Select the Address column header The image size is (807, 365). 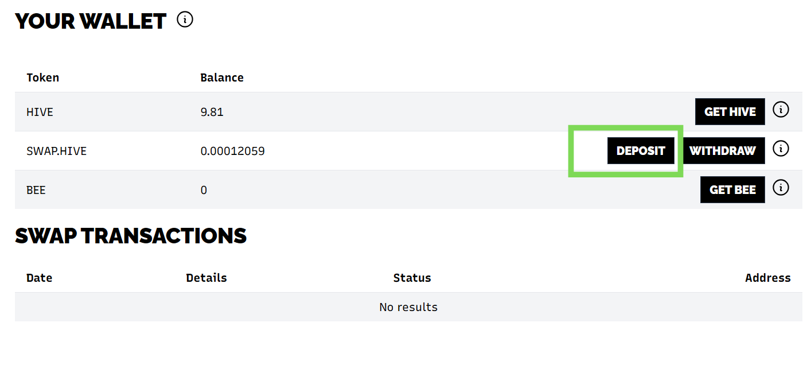[767, 278]
